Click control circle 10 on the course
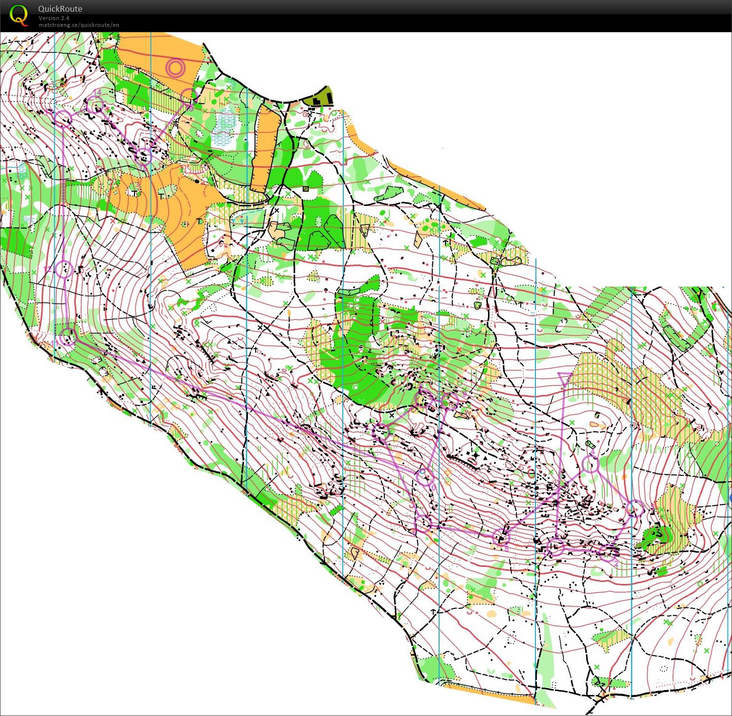Screen dimensions: 732x716 pos(424,476)
